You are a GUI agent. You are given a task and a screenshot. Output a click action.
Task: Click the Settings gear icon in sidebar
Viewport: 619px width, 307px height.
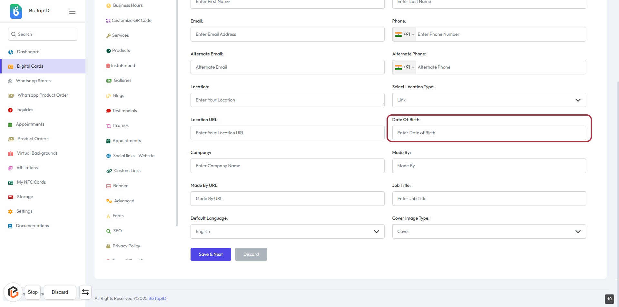10,212
